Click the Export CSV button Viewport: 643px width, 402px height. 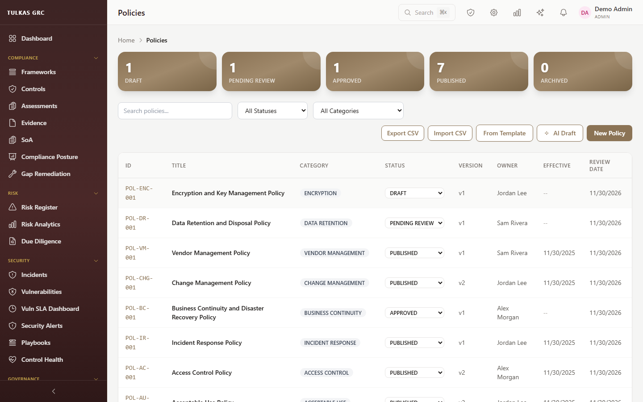click(403, 133)
